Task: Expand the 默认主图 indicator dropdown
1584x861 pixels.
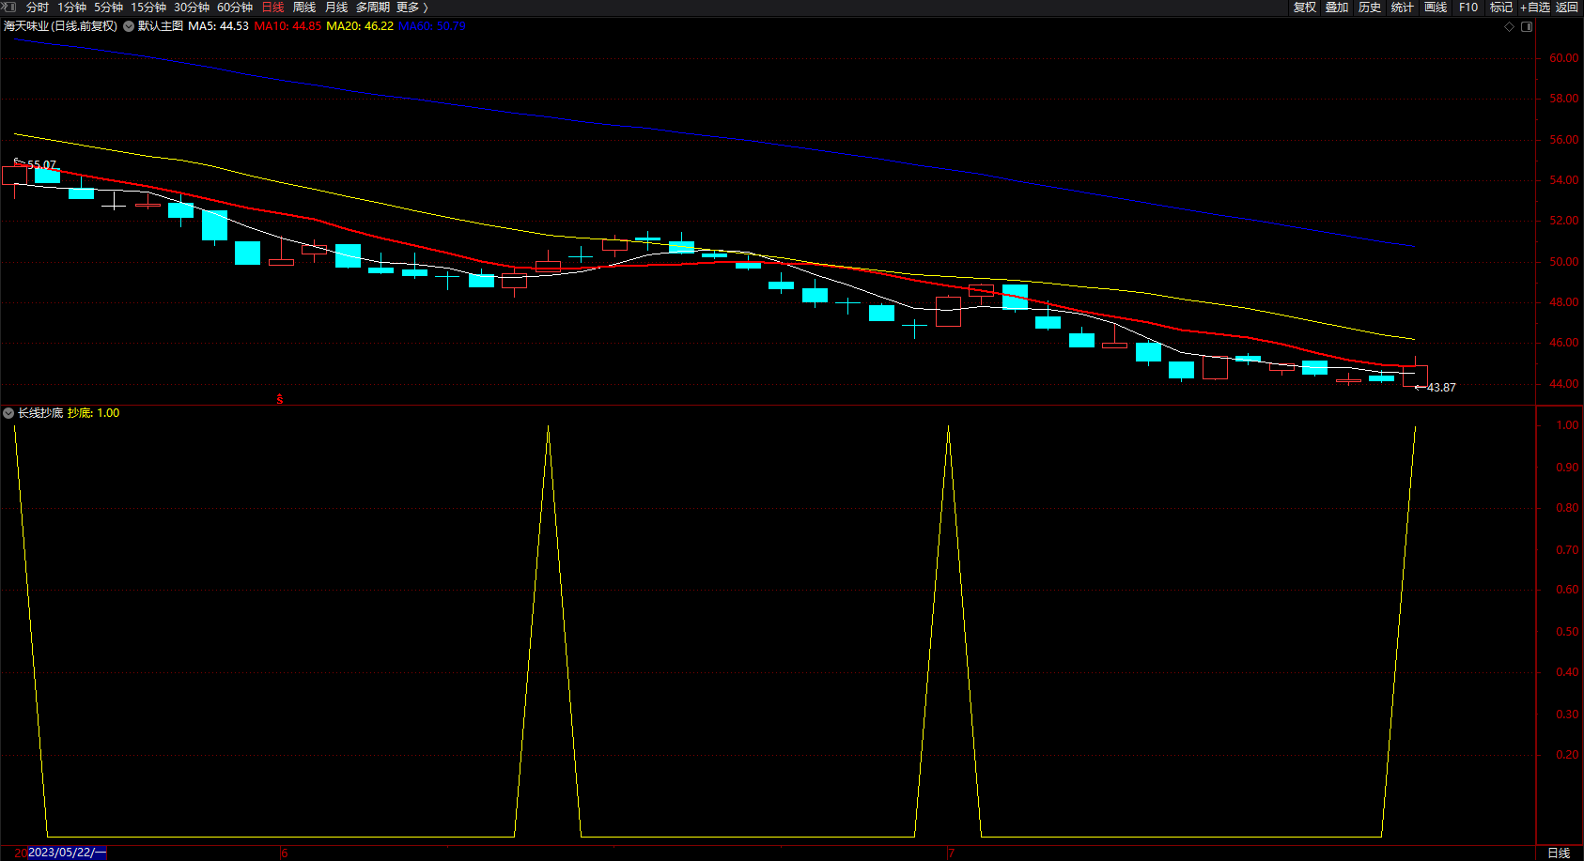Action: (x=129, y=26)
